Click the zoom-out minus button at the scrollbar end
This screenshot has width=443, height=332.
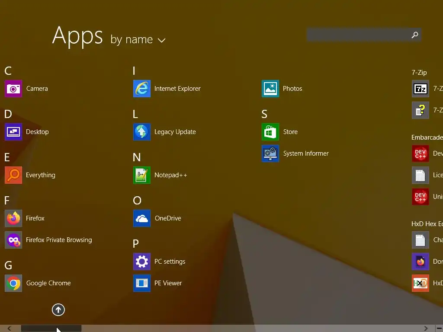(x=440, y=329)
